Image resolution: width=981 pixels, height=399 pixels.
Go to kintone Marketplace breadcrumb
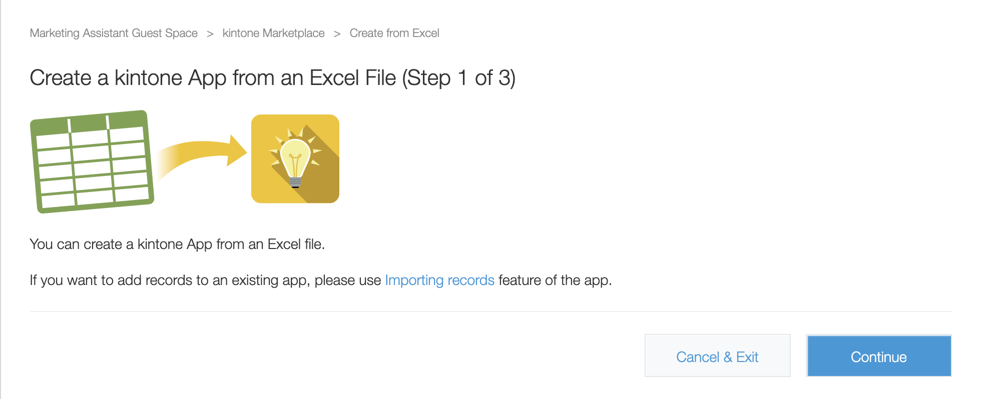coord(273,33)
